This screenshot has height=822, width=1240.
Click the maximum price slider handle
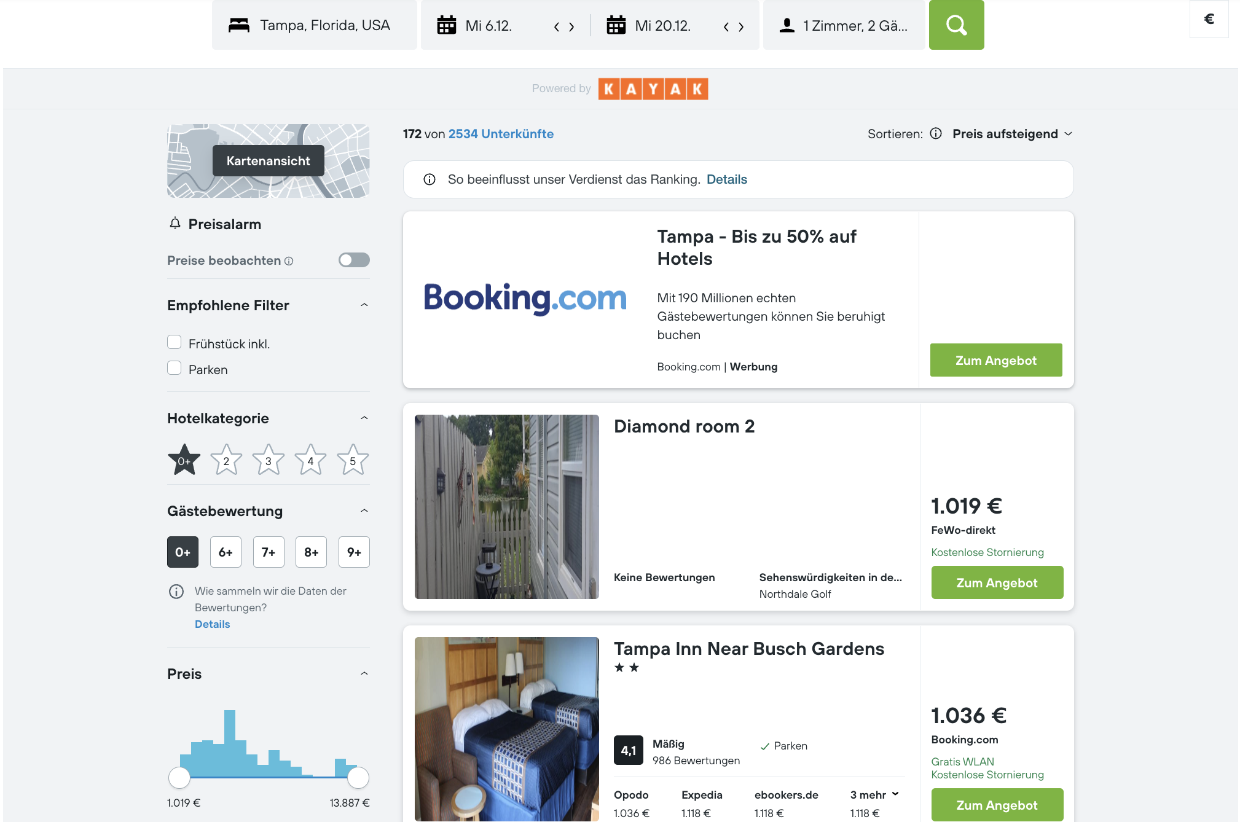coord(358,778)
